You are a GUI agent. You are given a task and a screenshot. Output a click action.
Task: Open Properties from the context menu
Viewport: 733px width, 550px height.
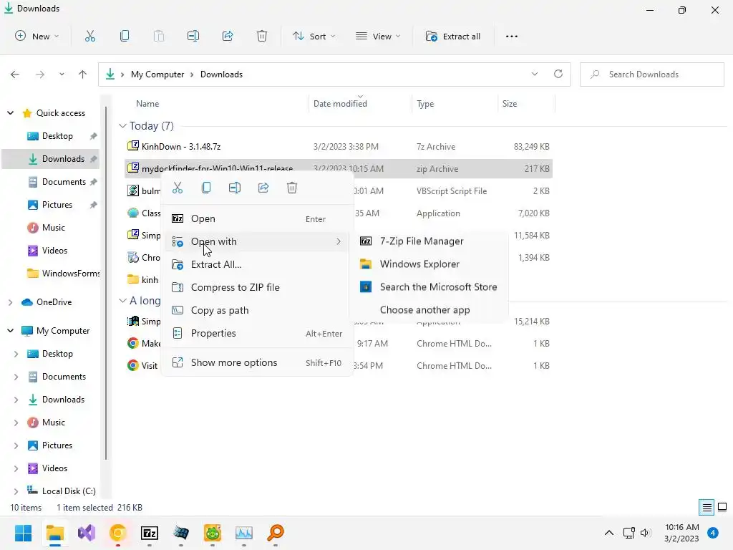[257, 333]
